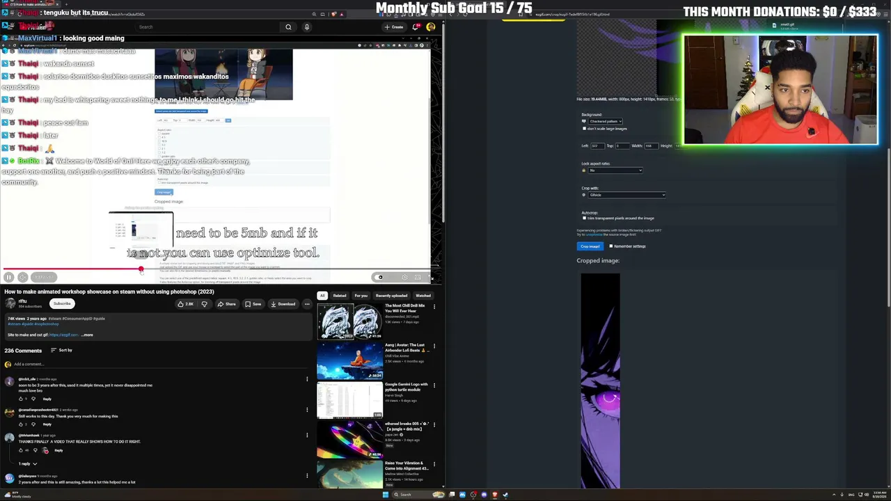Image resolution: width=891 pixels, height=501 pixels.
Task: Open Lock aspect ratio dropdown
Action: click(x=615, y=170)
